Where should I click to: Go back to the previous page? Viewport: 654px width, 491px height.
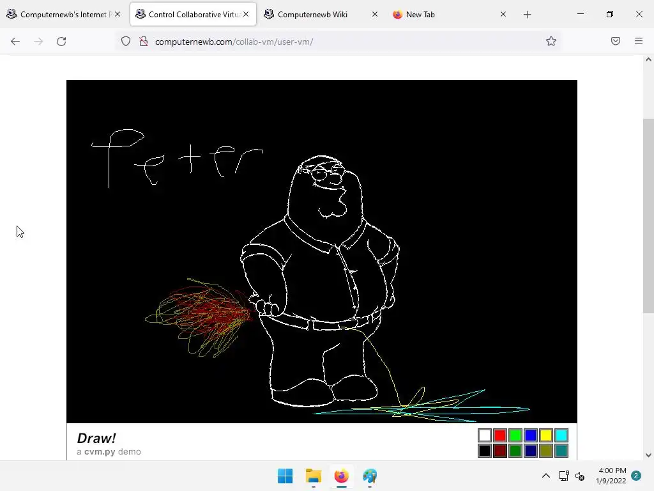click(15, 42)
